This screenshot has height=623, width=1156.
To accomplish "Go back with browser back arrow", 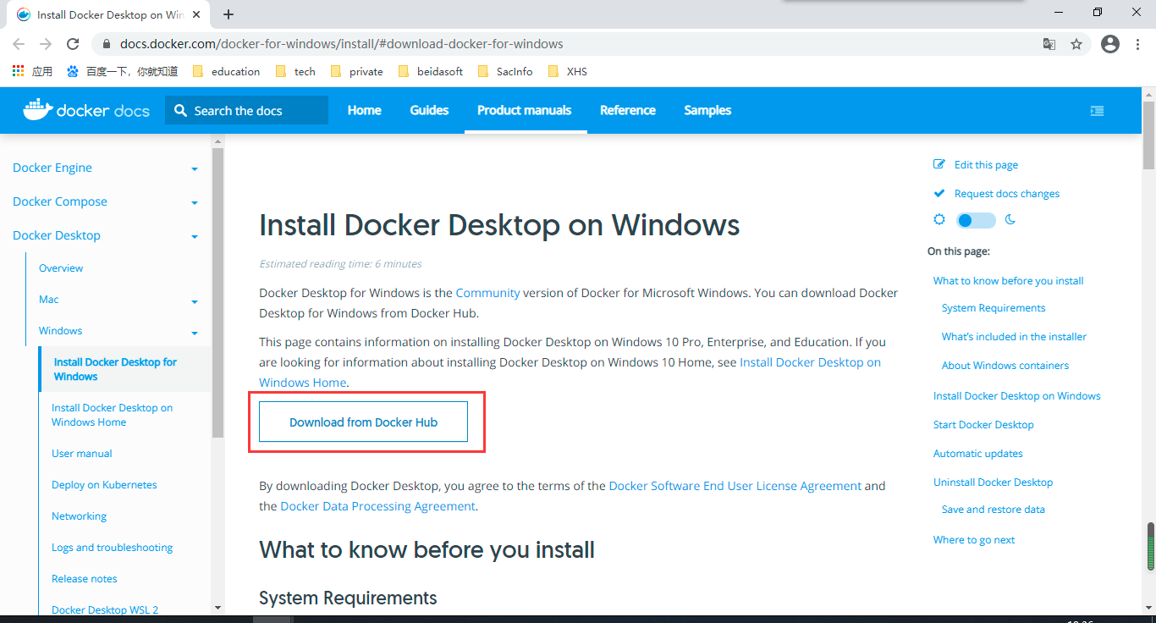I will [x=19, y=44].
